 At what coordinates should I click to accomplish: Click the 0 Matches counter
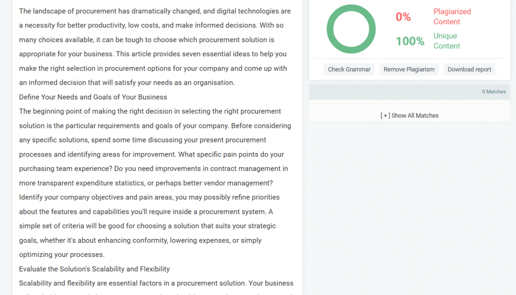(493, 92)
